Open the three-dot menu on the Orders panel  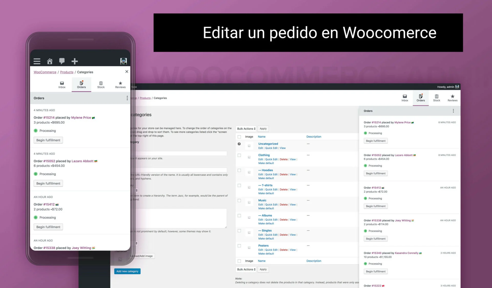[127, 98]
